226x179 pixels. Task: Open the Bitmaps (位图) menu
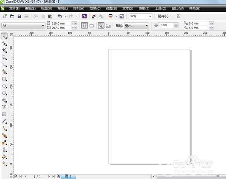coord(111,9)
